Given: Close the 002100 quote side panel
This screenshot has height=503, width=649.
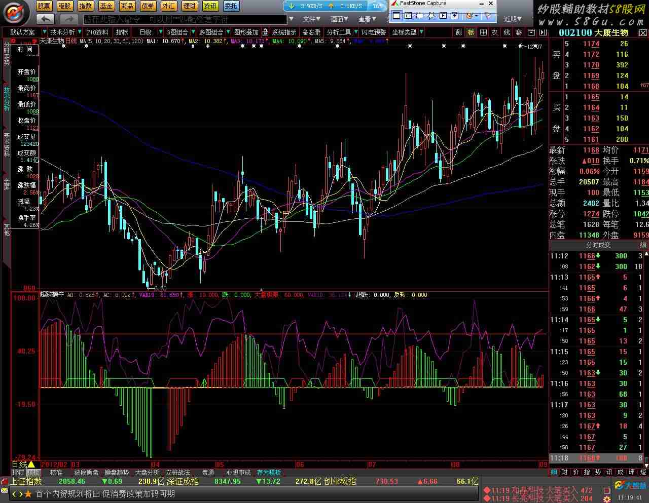Looking at the screenshot, I should tap(643, 32).
